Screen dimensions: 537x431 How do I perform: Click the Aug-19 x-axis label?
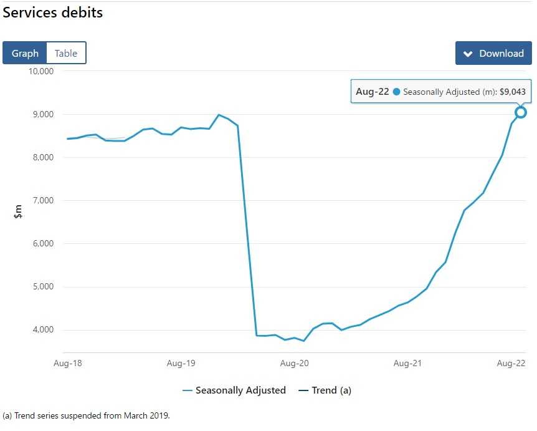(181, 362)
